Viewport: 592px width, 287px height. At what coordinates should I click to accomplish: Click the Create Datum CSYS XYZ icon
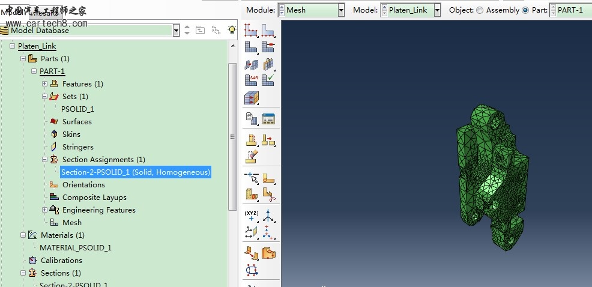(251, 215)
